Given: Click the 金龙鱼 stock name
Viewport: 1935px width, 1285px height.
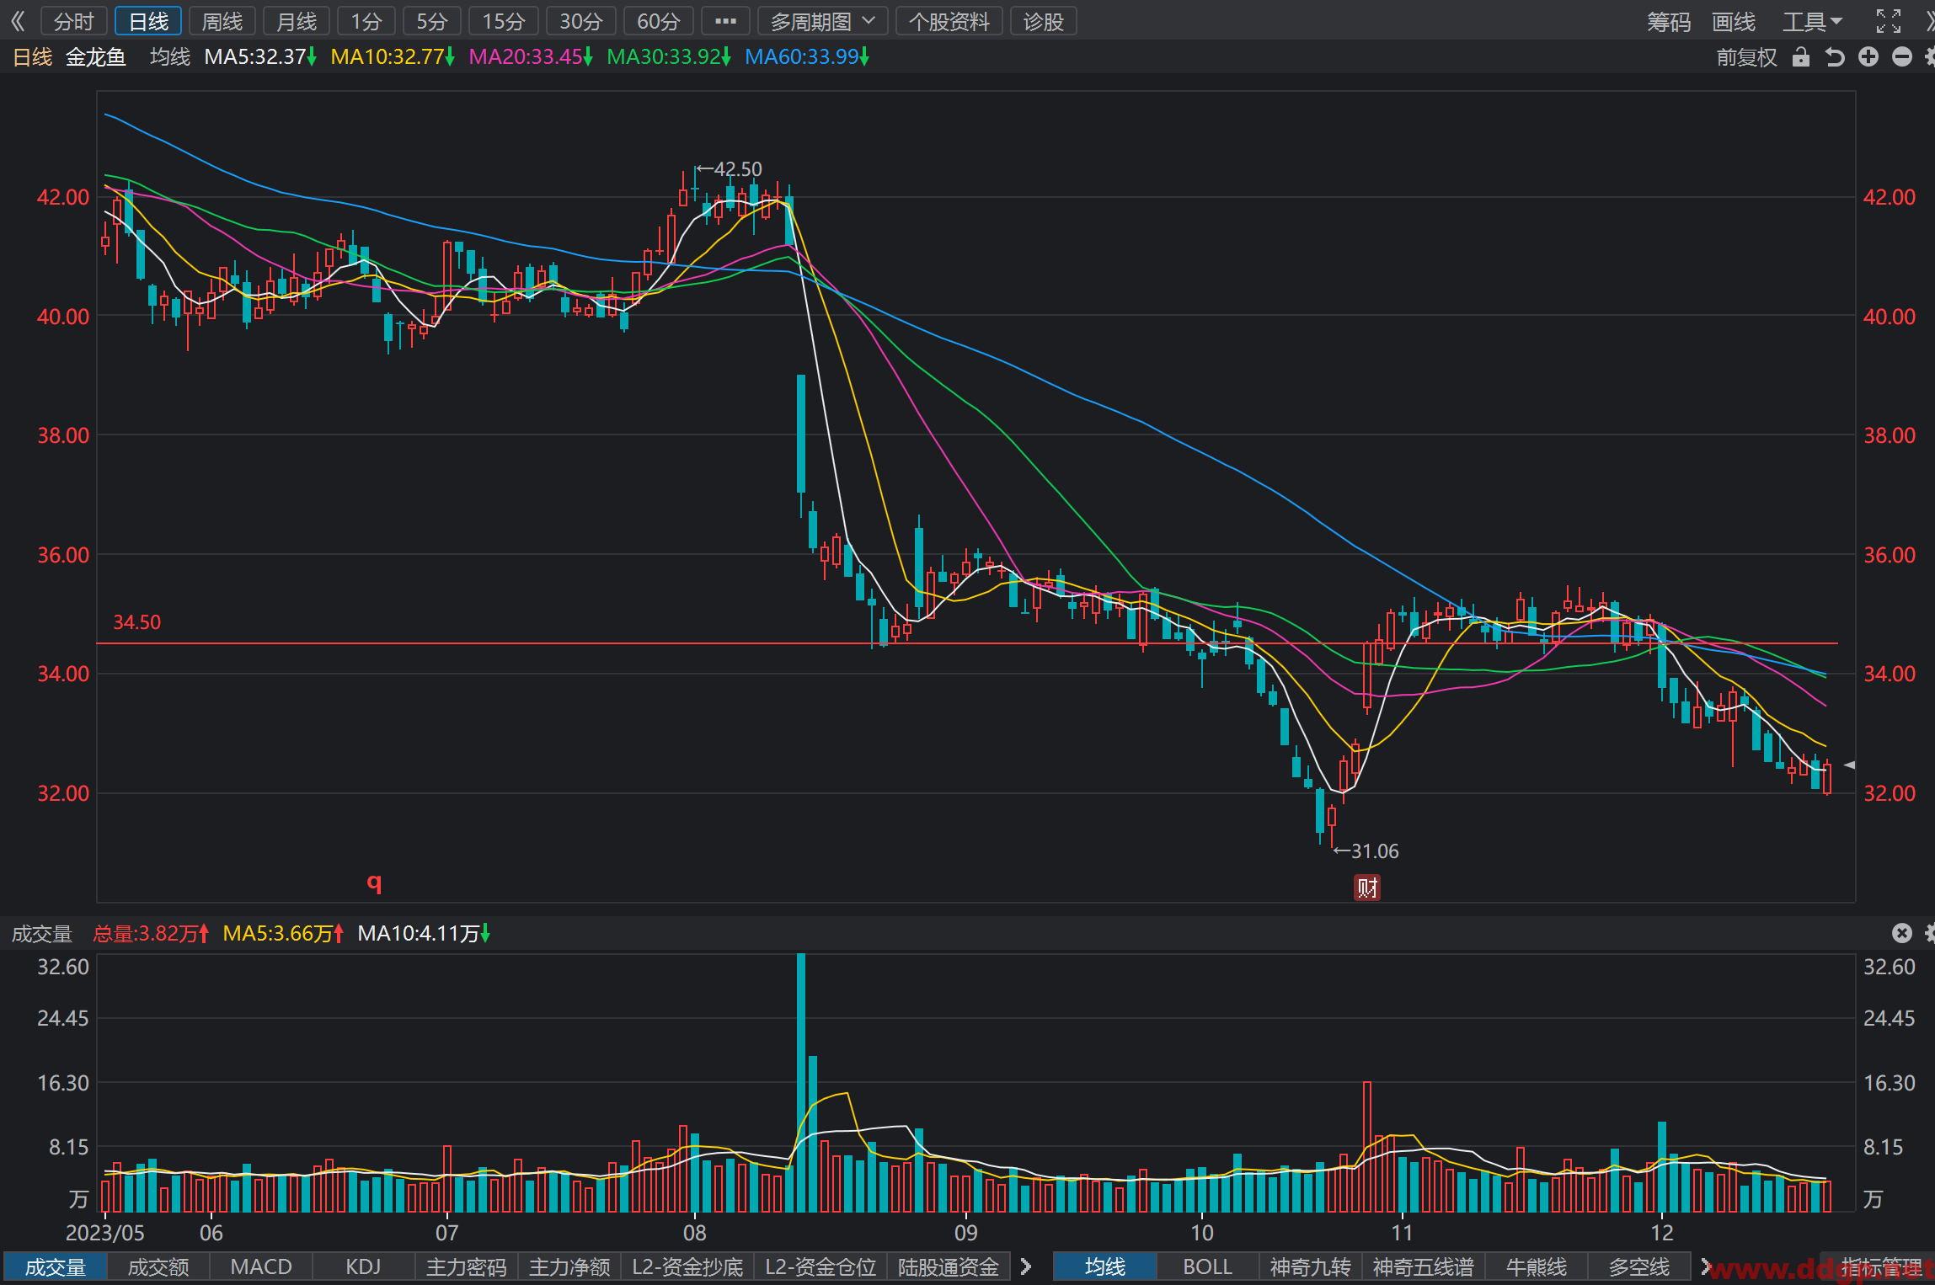Looking at the screenshot, I should point(96,56).
